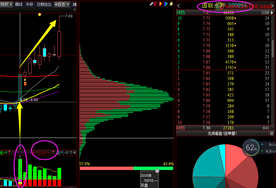
Task: Open help via the question mark under toolbar
Action: pos(75,10)
